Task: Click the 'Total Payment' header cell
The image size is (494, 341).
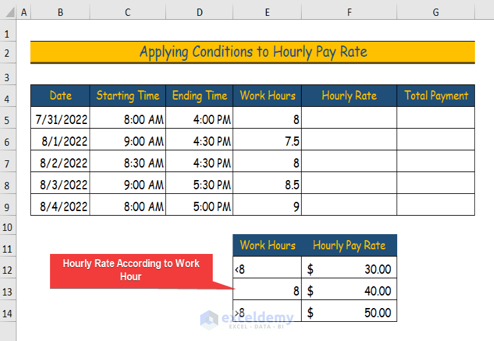Action: coord(436,96)
